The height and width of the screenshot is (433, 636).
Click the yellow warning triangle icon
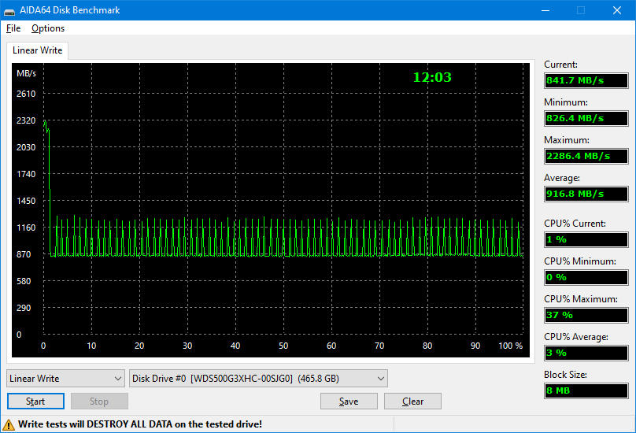tap(8, 425)
